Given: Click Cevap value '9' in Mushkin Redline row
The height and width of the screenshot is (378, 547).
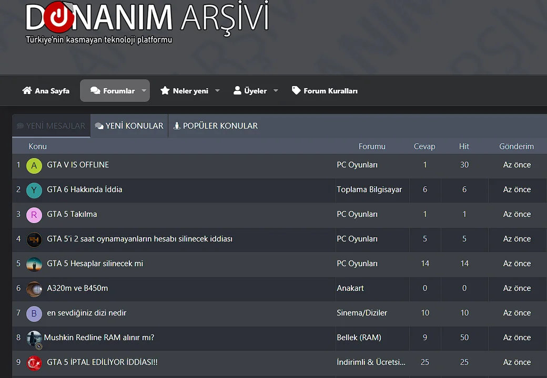Looking at the screenshot, I should coord(425,337).
